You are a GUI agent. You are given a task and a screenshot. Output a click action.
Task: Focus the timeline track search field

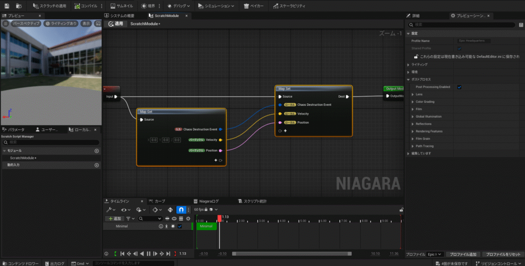[x=150, y=218]
